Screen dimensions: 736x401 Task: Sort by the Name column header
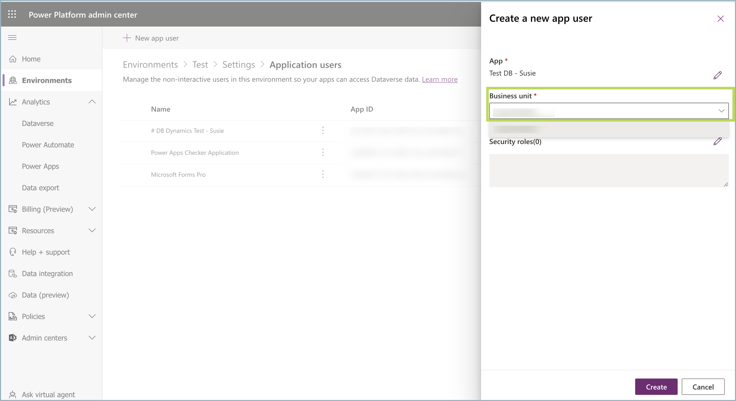pos(160,109)
